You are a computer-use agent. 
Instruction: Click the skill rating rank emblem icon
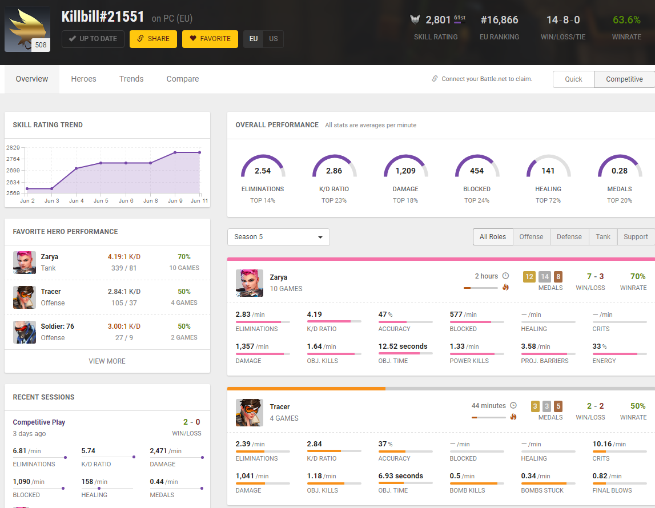415,19
